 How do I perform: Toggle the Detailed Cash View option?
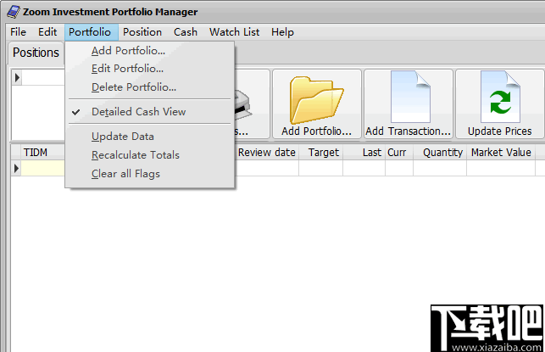138,112
